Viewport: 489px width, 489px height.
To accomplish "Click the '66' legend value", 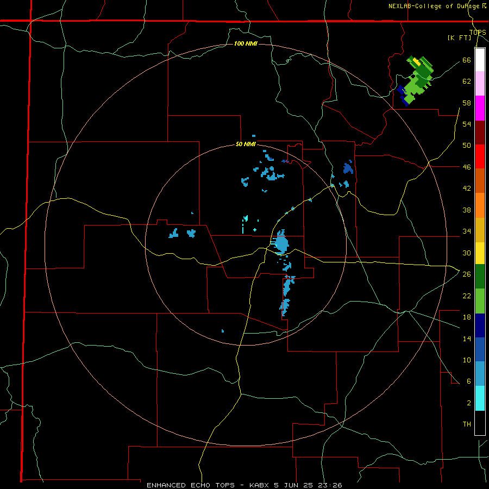I will (x=467, y=60).
